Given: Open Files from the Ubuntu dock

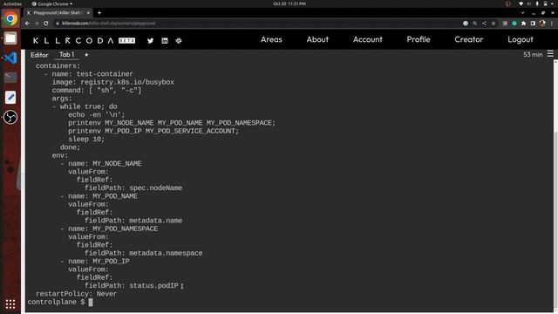Looking at the screenshot, I should [x=10, y=38].
